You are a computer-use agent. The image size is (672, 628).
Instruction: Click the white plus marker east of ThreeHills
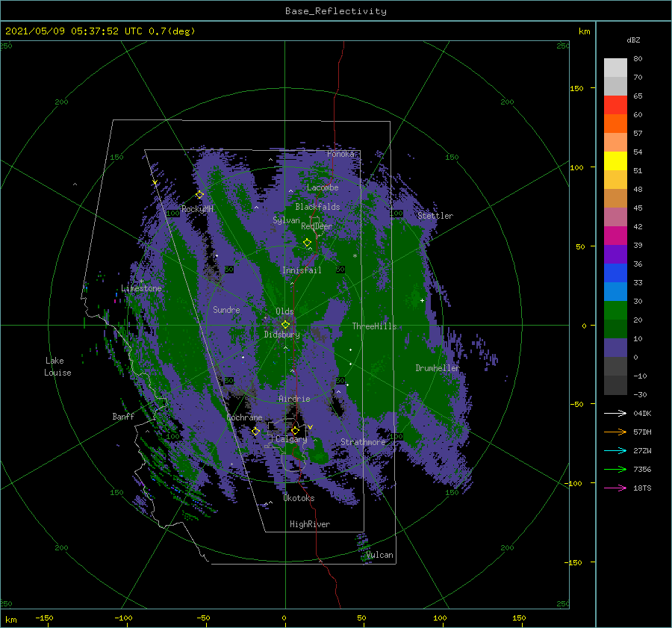click(422, 300)
